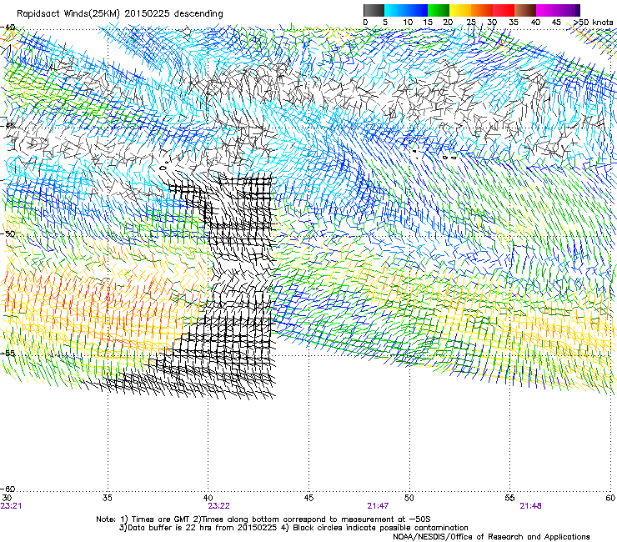Screen dimensions: 617x542
Task: Click the 'Data buffer is 22 hrs' note line
Action: tap(293, 528)
